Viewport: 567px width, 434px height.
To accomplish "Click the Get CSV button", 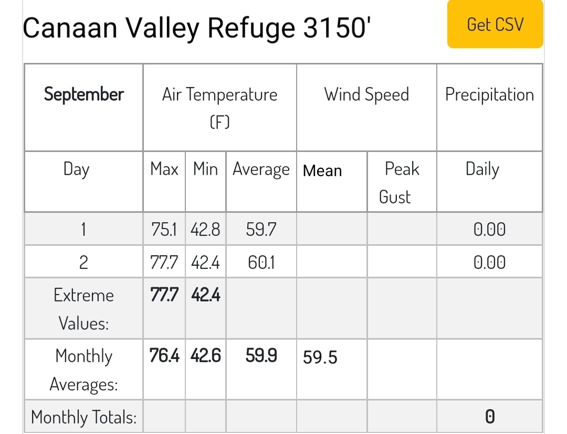I will click(x=495, y=24).
